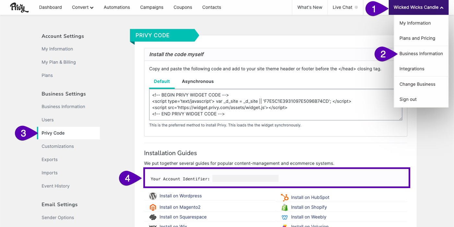
Task: Open Install on Shopify guide
Action: (309, 207)
